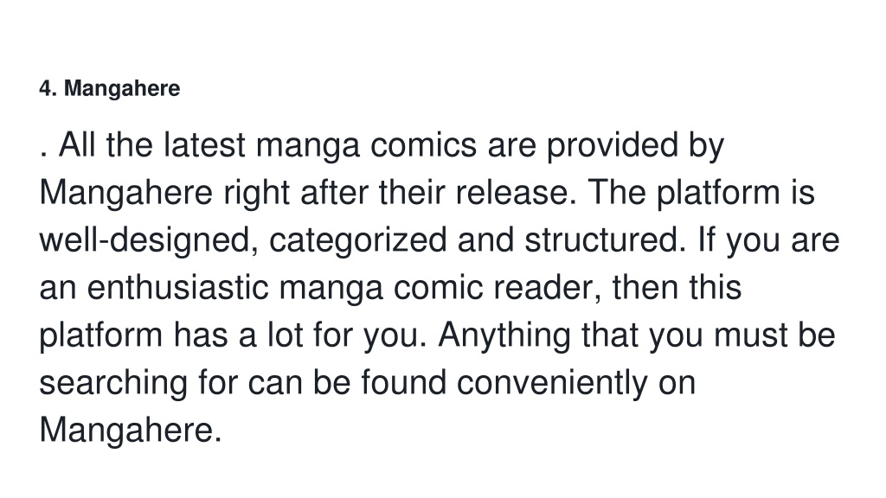Click the word "provided"
Image resolution: width=886 pixels, height=498 pixels.
612,147
